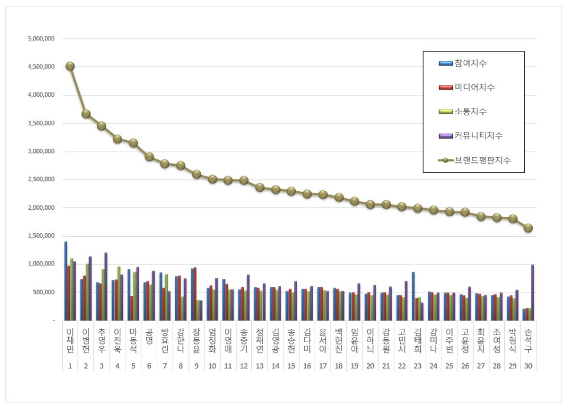This screenshot has width=567, height=409.
Task: Select the line data point above 이병헌
Action: click(86, 114)
